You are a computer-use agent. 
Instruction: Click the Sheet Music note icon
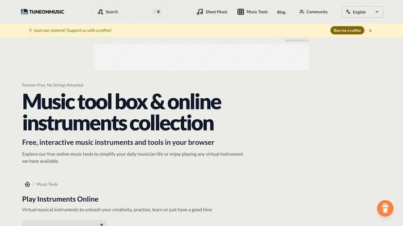point(200,12)
